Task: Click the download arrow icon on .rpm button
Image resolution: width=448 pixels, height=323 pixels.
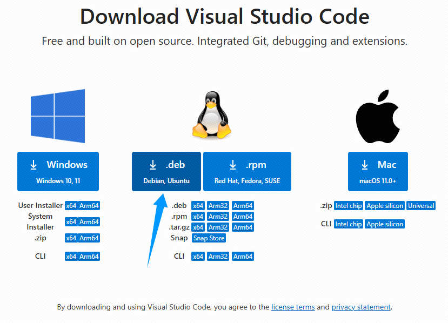Action: (x=233, y=165)
